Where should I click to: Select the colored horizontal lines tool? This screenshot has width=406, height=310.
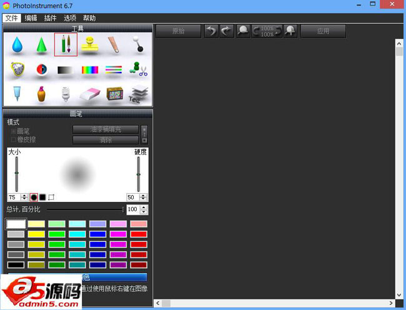click(x=114, y=69)
